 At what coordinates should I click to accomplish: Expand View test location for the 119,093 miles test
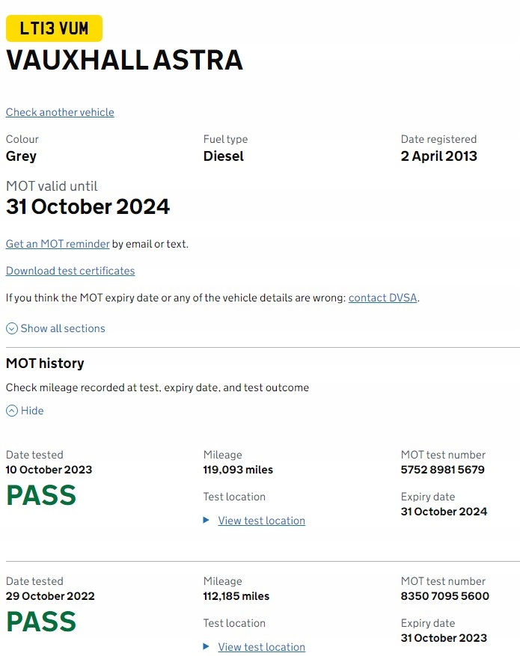click(261, 521)
